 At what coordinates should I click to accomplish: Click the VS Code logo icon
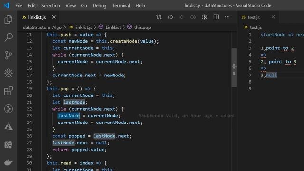(7, 5)
